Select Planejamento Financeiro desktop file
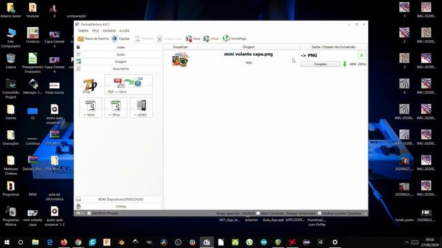Image resolution: width=442 pixels, height=248 pixels. (32, 63)
